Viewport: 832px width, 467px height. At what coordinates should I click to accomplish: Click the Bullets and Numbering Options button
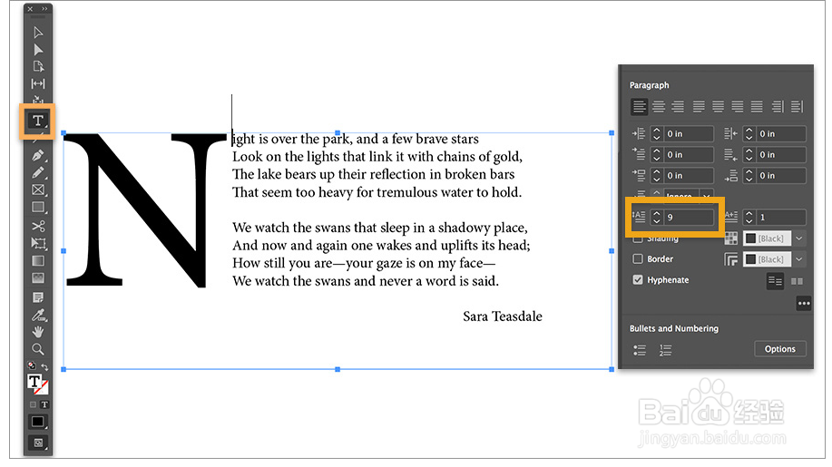coord(780,349)
